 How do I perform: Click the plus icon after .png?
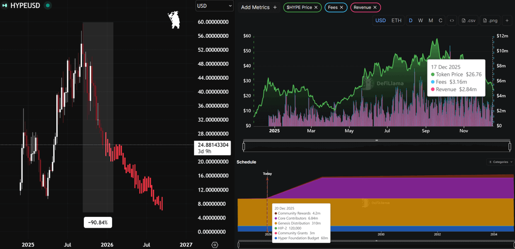pos(507,20)
